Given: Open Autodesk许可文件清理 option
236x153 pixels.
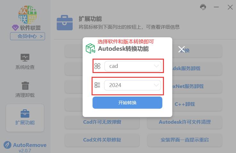Looking at the screenshot, I should [185, 122].
